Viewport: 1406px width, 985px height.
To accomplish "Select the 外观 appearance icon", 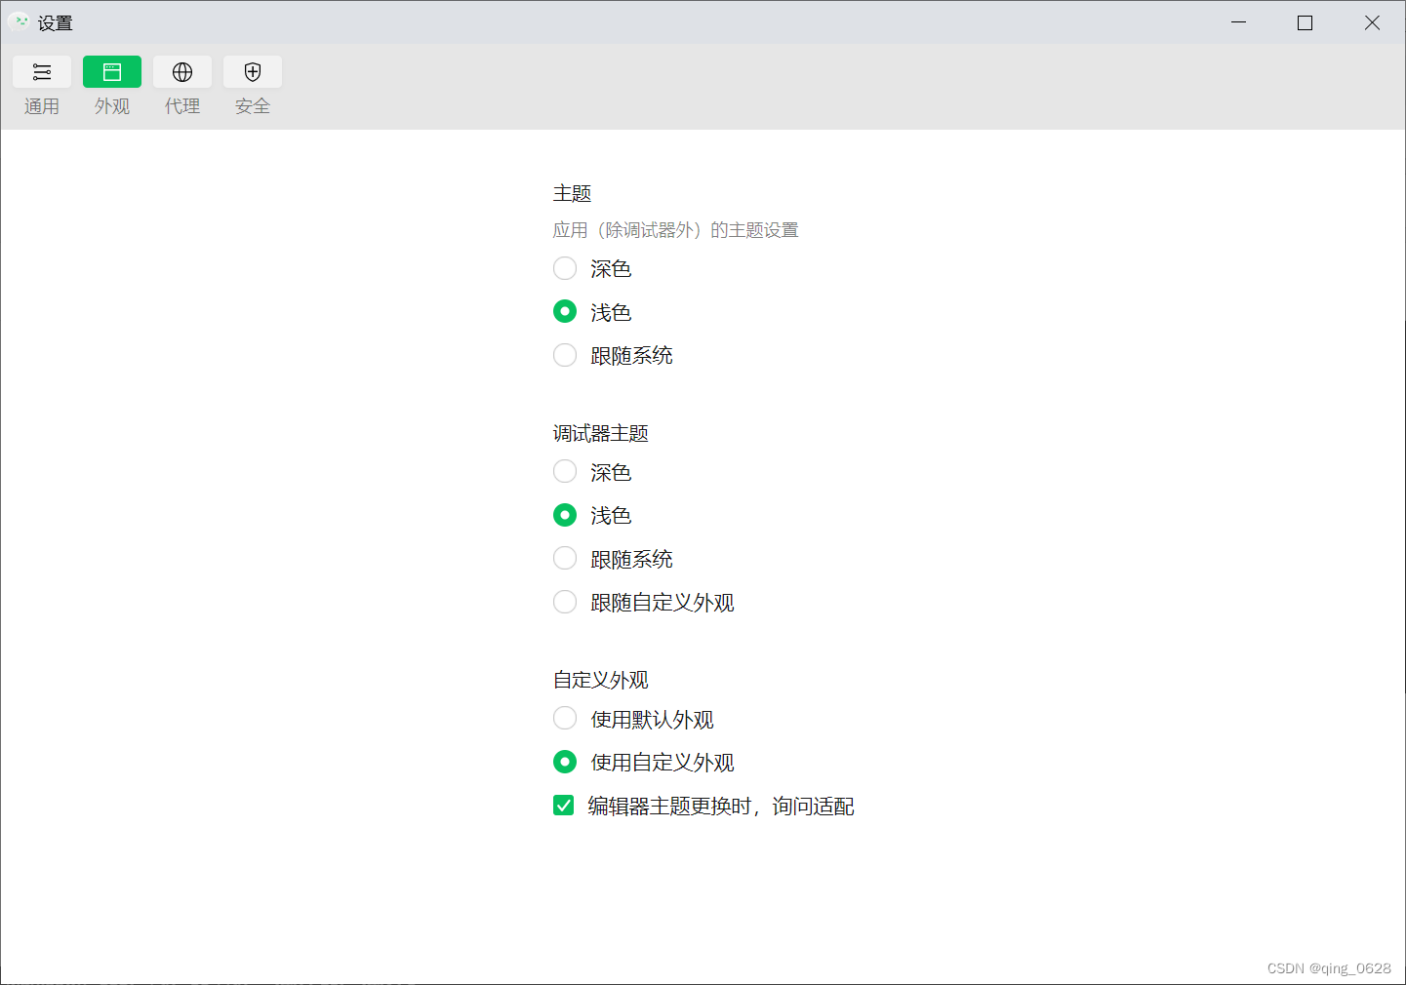I will [112, 72].
